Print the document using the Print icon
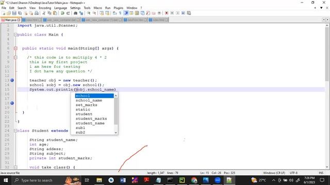 tap(37, 13)
